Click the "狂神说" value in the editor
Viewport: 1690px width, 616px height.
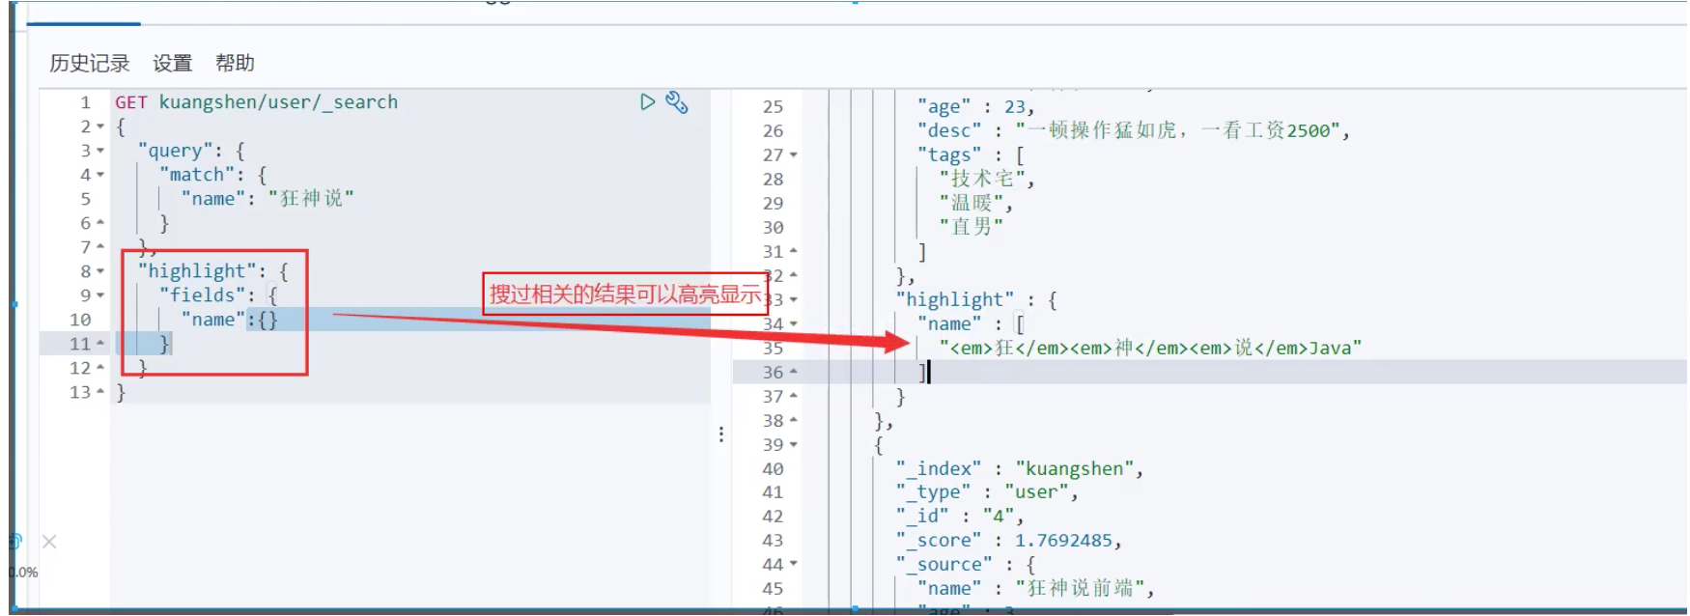click(311, 199)
